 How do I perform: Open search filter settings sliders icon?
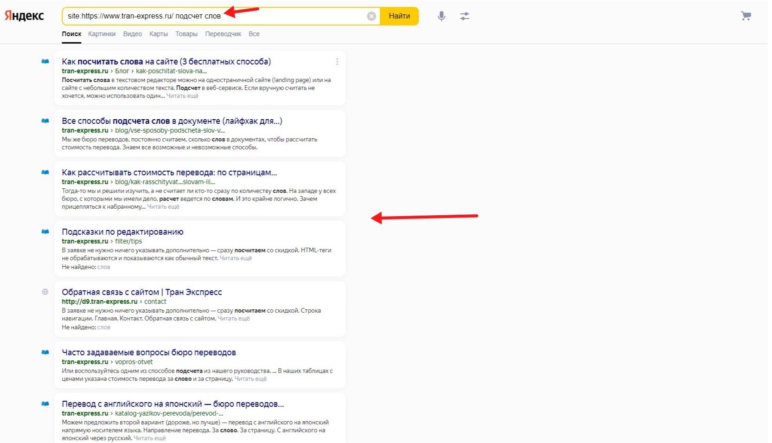click(465, 16)
